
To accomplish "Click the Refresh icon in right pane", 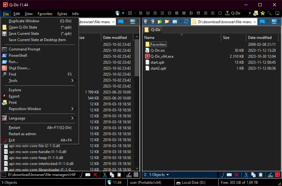I will (x=186, y=22).
